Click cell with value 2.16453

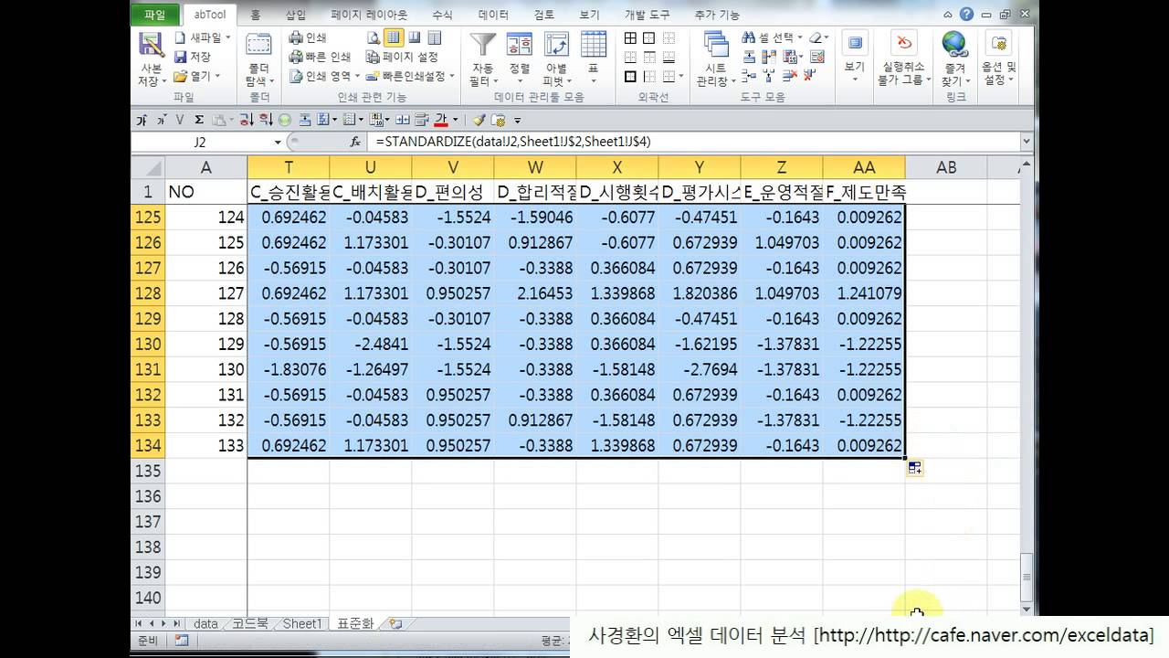click(535, 293)
